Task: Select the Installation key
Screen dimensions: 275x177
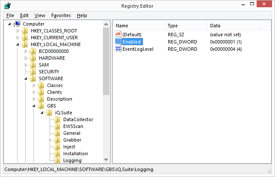Action: tap(75, 154)
